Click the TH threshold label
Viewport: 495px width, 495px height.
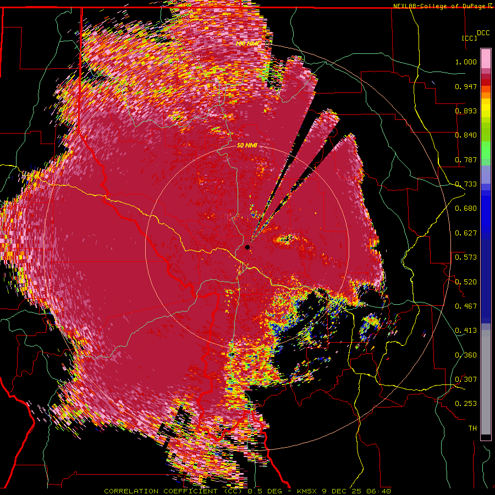(x=472, y=428)
